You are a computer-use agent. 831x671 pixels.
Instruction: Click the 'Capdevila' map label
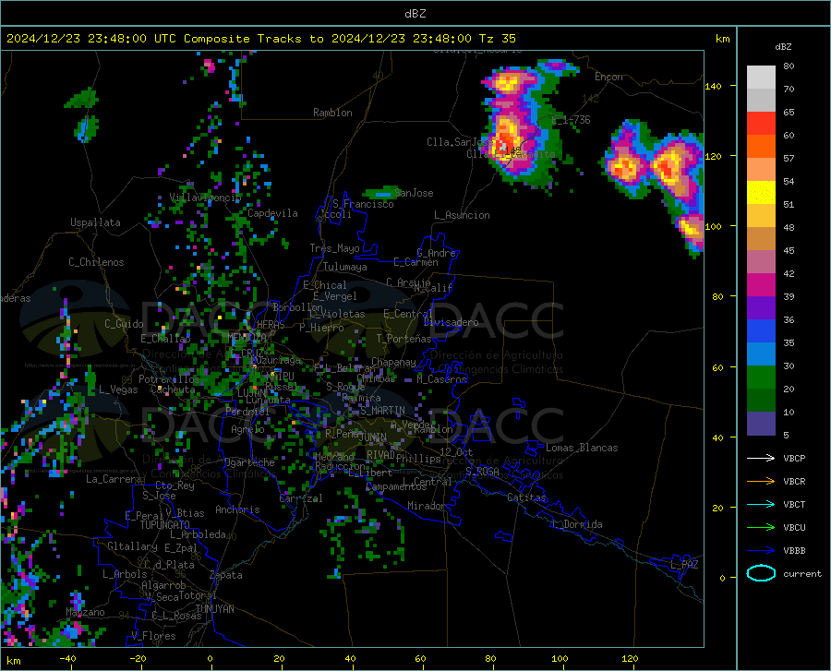[272, 213]
